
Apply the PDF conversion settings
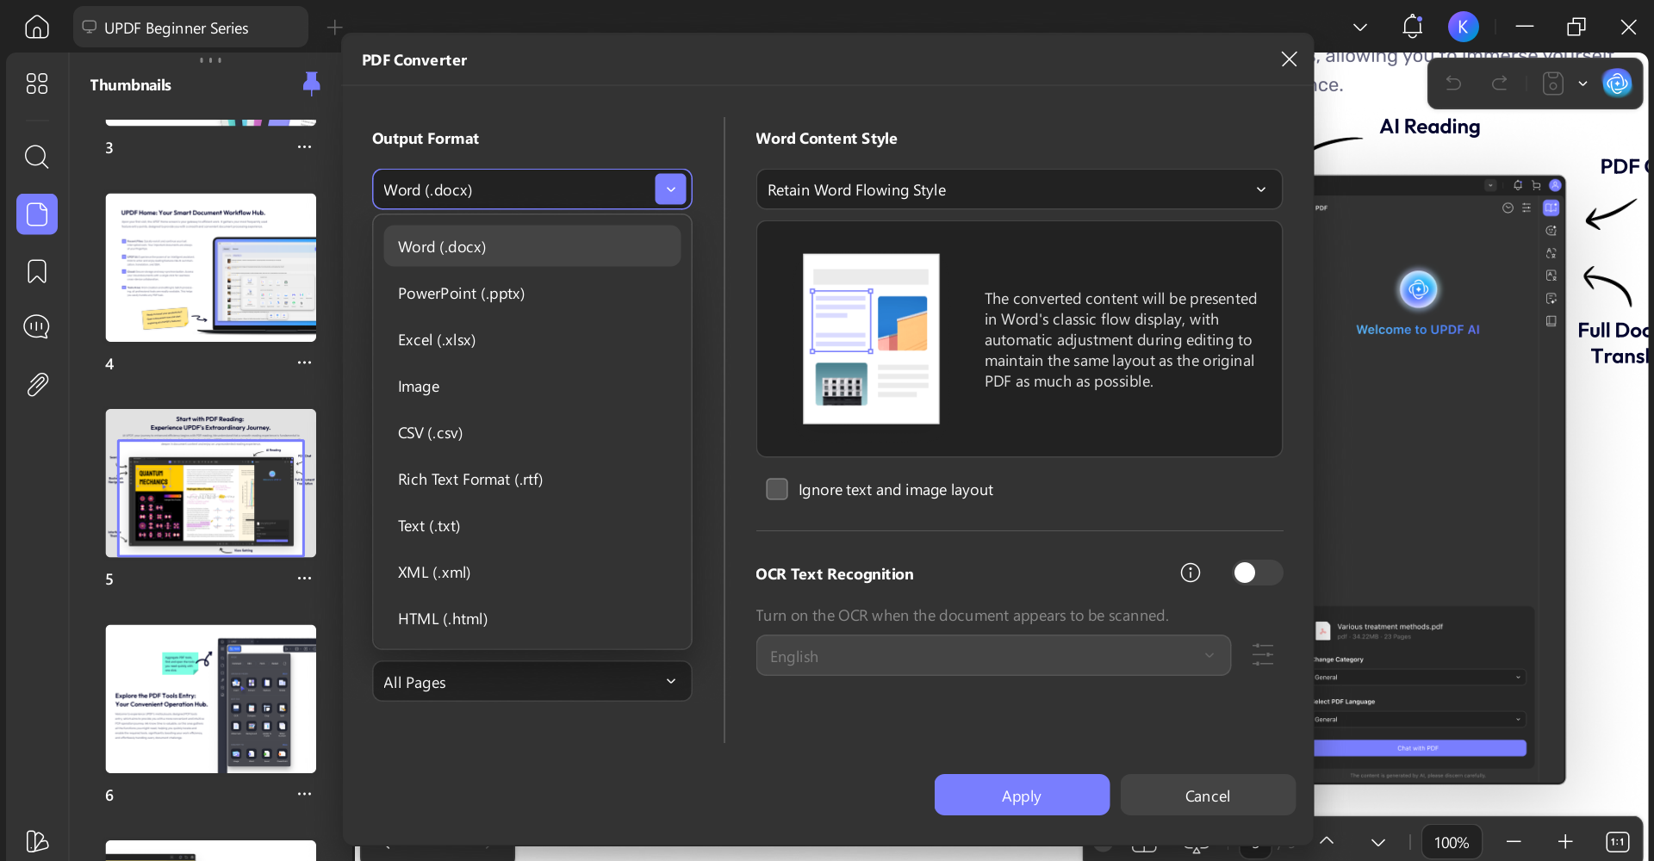click(x=1021, y=795)
